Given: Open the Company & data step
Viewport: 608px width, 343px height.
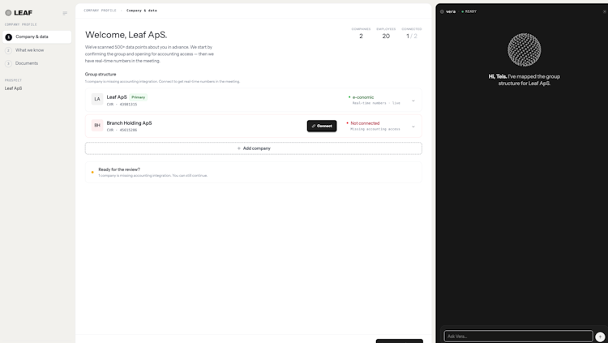Looking at the screenshot, I should 36,36.
